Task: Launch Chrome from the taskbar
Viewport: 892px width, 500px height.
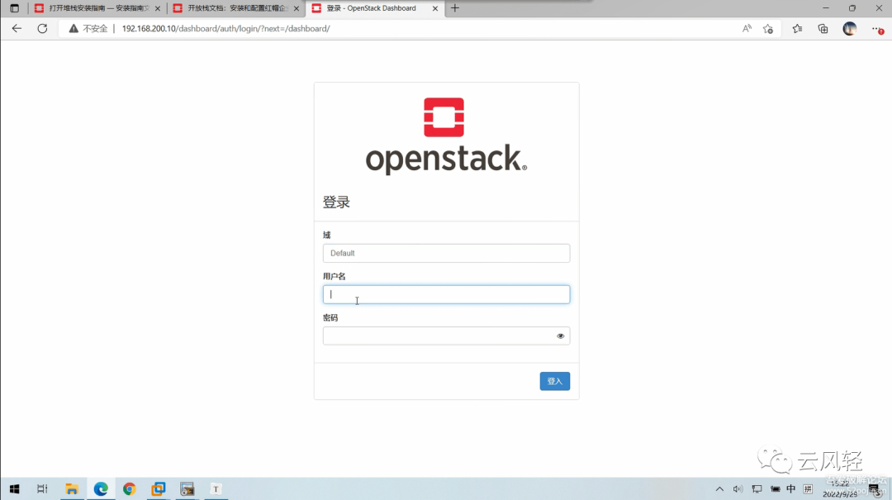Action: coord(130,489)
